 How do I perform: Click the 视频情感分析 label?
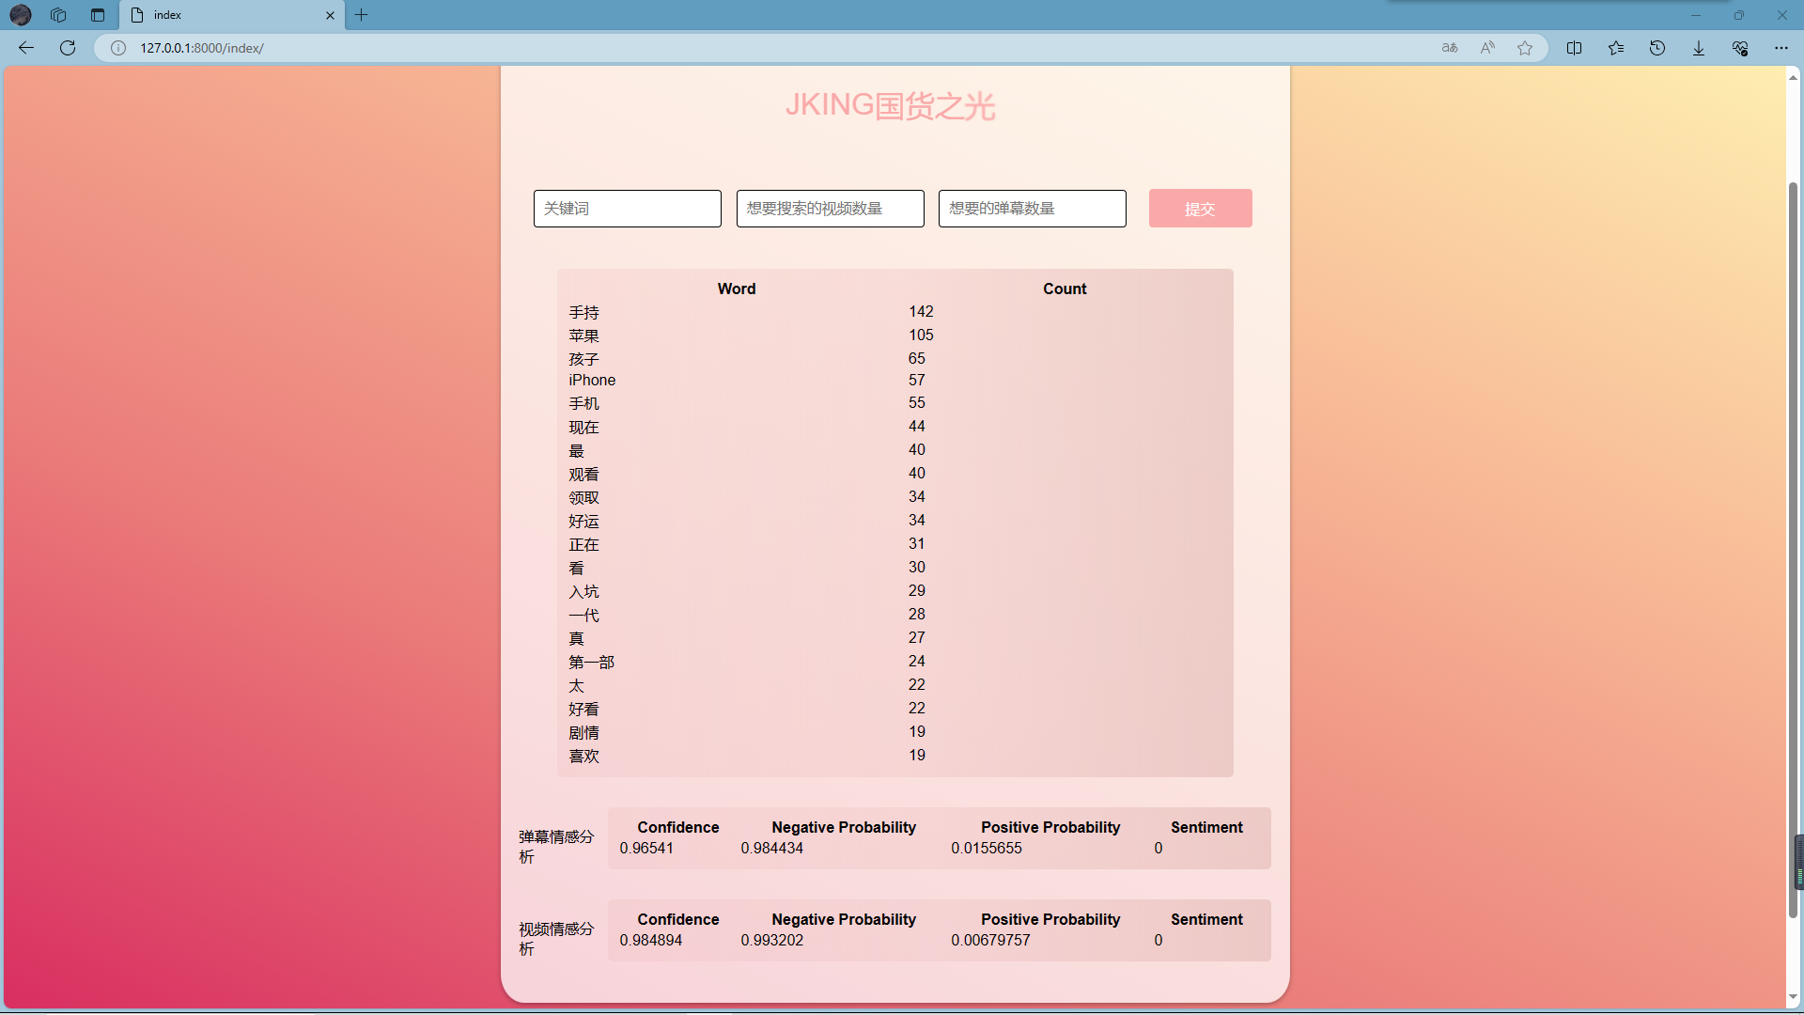pos(556,939)
